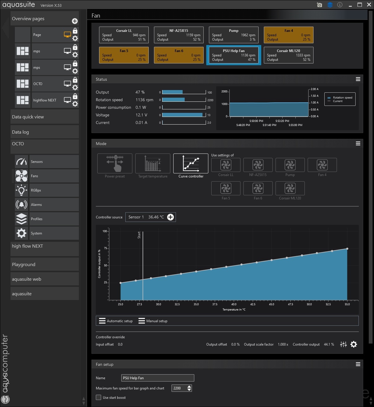Open the profiles layers icon in title bar
Image resolution: width=374 pixels, height=407 pixels.
(x=330, y=5)
